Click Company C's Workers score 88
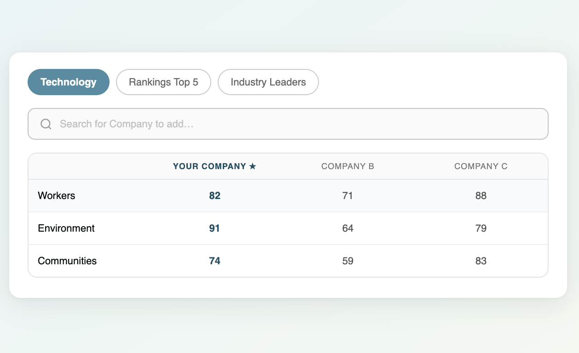579x353 pixels. point(481,196)
